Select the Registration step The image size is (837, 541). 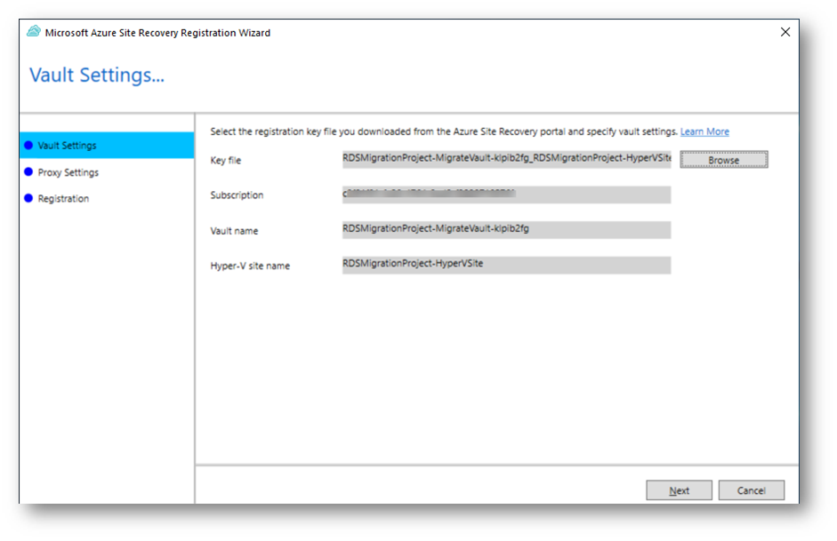[x=63, y=198]
